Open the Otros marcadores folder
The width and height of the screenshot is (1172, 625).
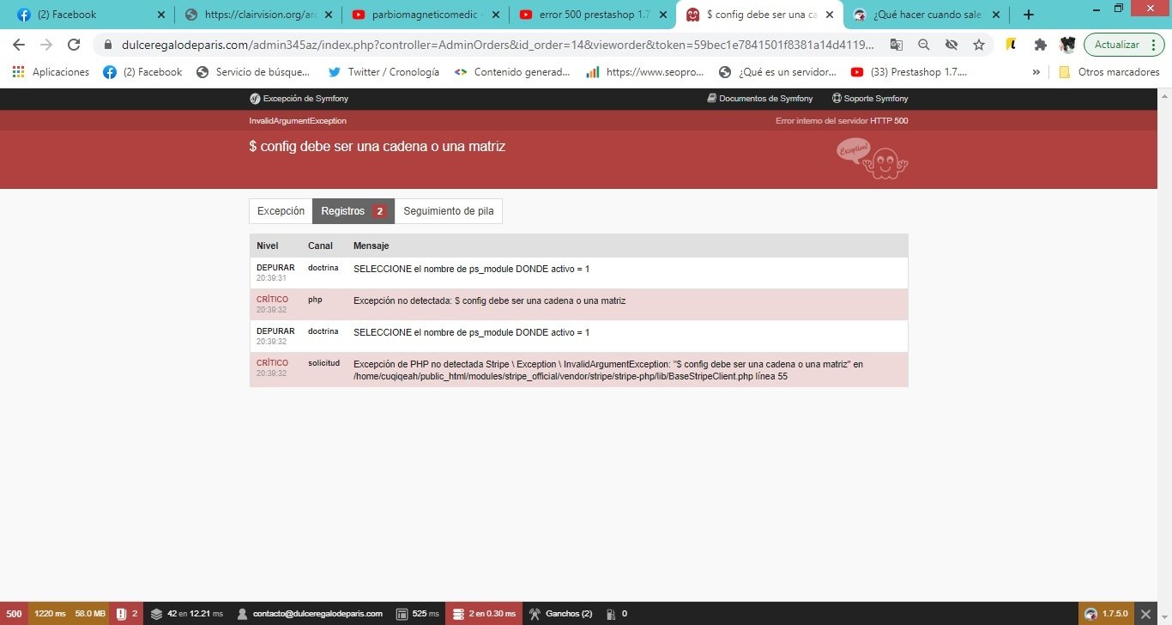tap(1109, 72)
